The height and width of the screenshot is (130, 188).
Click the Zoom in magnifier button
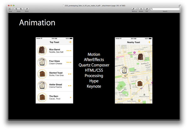click(21, 9)
